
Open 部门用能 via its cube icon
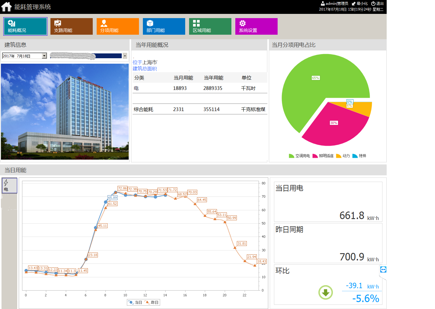(x=150, y=23)
